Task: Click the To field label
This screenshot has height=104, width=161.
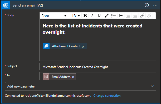Action: coord(8,75)
